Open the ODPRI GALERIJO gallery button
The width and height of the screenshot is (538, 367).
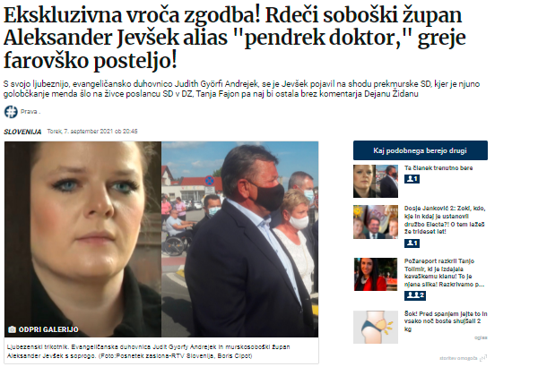pos(43,329)
